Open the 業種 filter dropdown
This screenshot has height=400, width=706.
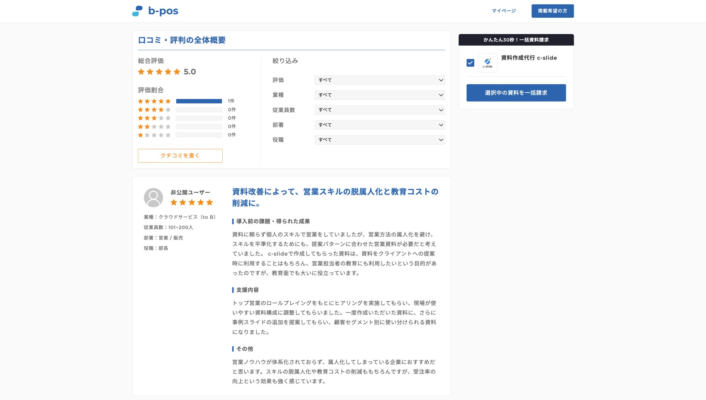[x=379, y=95]
